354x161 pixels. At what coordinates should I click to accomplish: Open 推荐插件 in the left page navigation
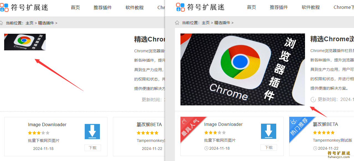click(103, 7)
